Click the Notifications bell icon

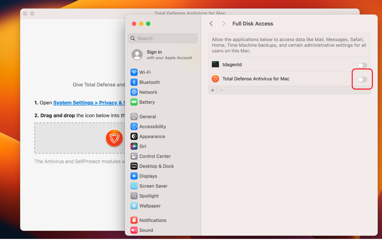134,220
